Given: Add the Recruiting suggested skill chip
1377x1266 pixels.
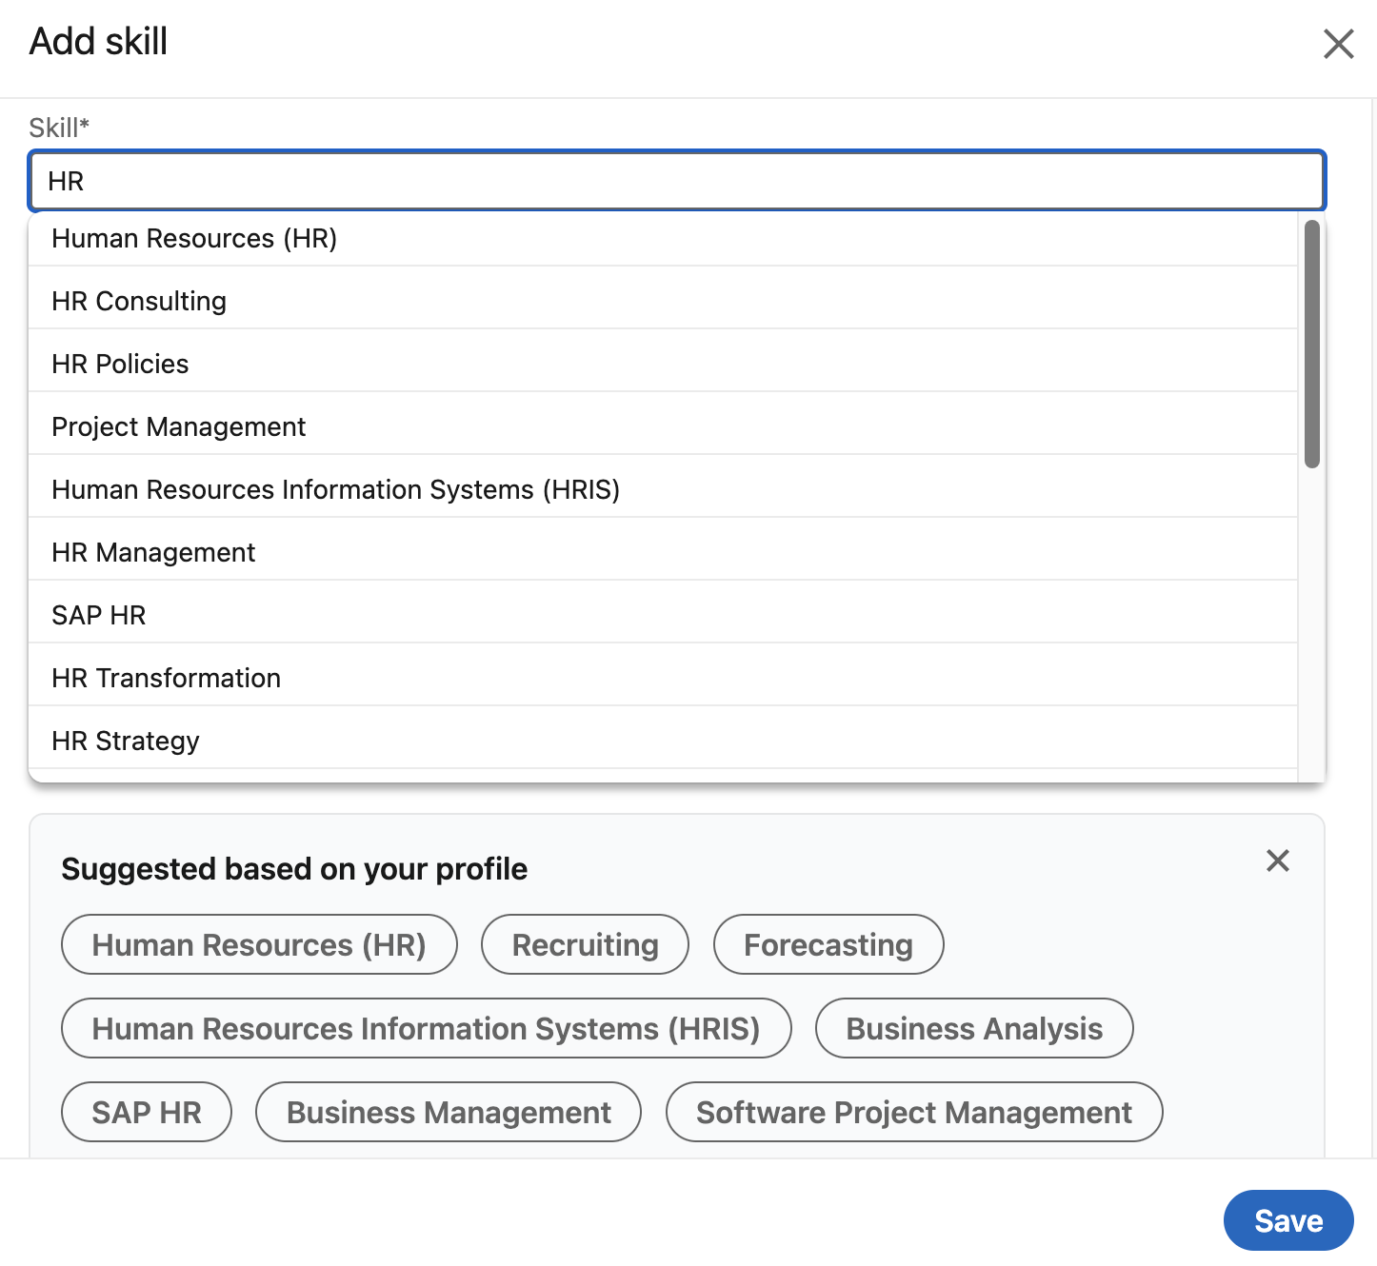Looking at the screenshot, I should pyautogui.click(x=585, y=944).
